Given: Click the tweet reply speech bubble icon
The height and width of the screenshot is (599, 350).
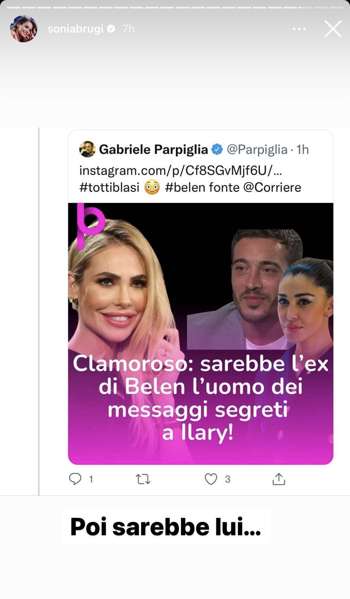Looking at the screenshot, I should click(75, 479).
